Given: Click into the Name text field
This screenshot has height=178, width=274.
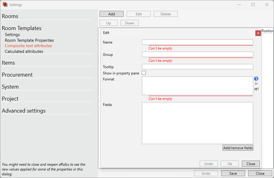Looking at the screenshot, I should click(x=197, y=42).
